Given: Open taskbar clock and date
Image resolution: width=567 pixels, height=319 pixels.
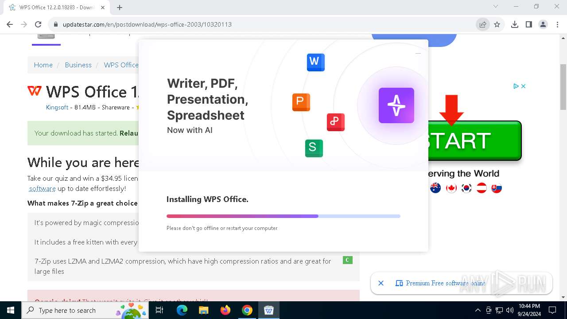Looking at the screenshot, I should [529, 310].
